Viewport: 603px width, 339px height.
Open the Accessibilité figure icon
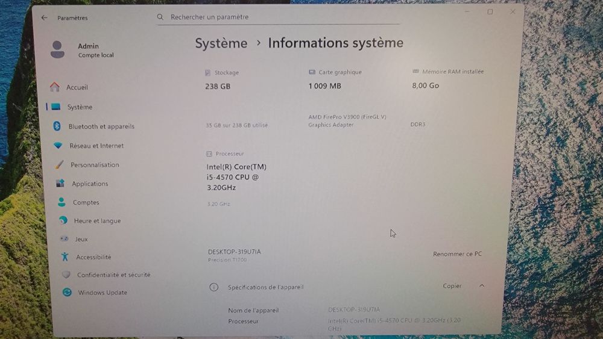click(65, 257)
